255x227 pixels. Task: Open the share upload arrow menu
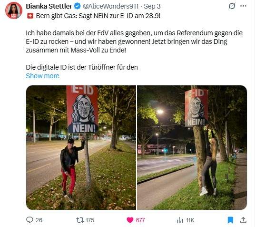pyautogui.click(x=243, y=220)
